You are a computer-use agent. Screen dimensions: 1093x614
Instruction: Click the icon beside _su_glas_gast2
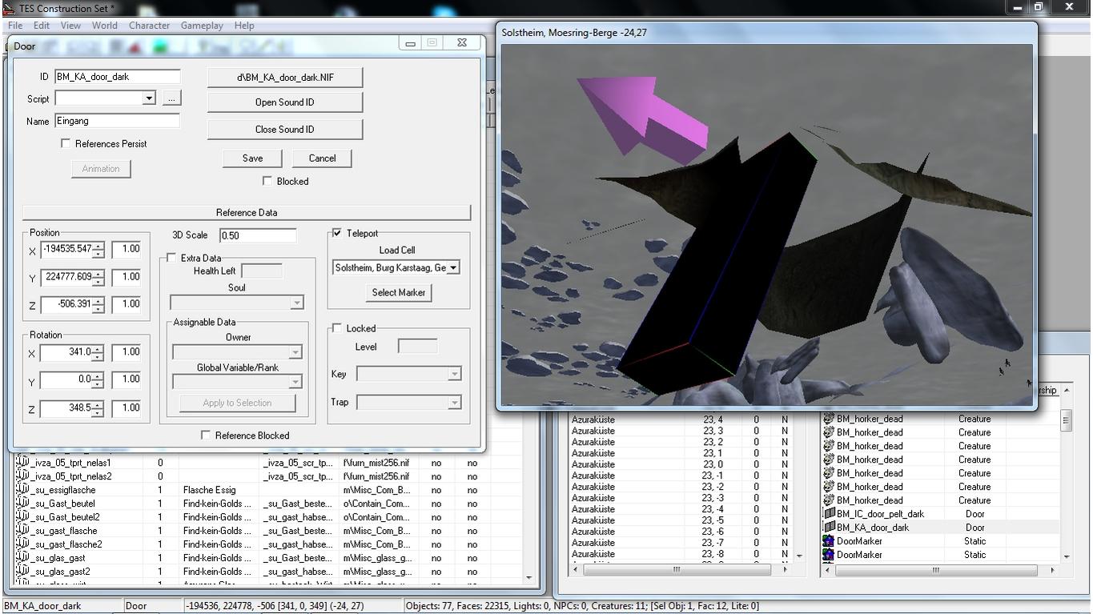pyautogui.click(x=22, y=572)
